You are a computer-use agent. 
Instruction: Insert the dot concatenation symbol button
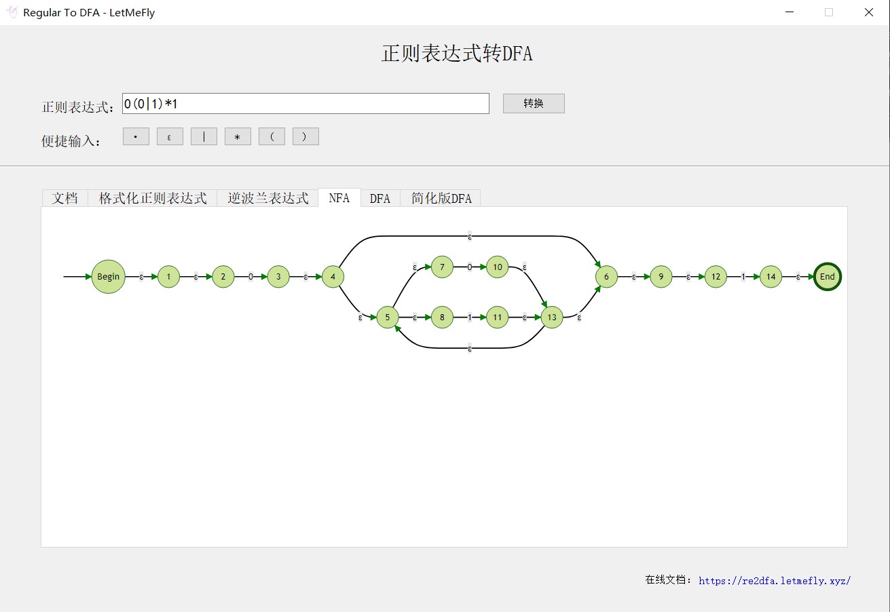tap(136, 136)
